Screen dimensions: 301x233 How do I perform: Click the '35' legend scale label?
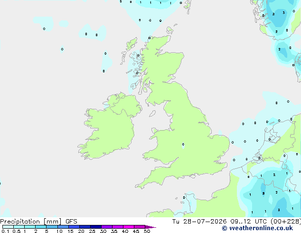[114, 231]
